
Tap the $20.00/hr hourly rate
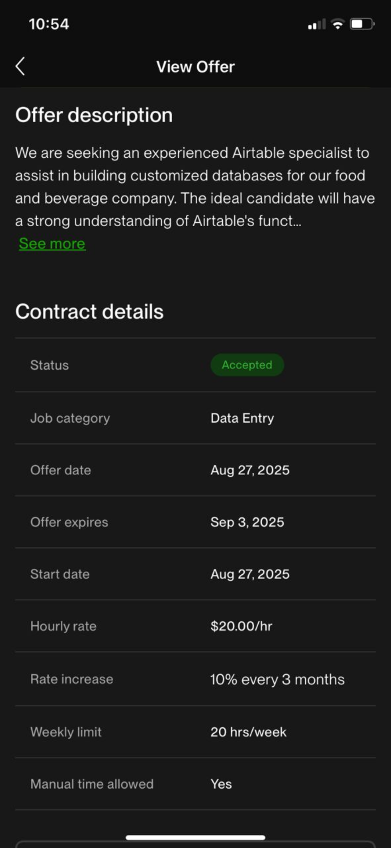click(241, 626)
